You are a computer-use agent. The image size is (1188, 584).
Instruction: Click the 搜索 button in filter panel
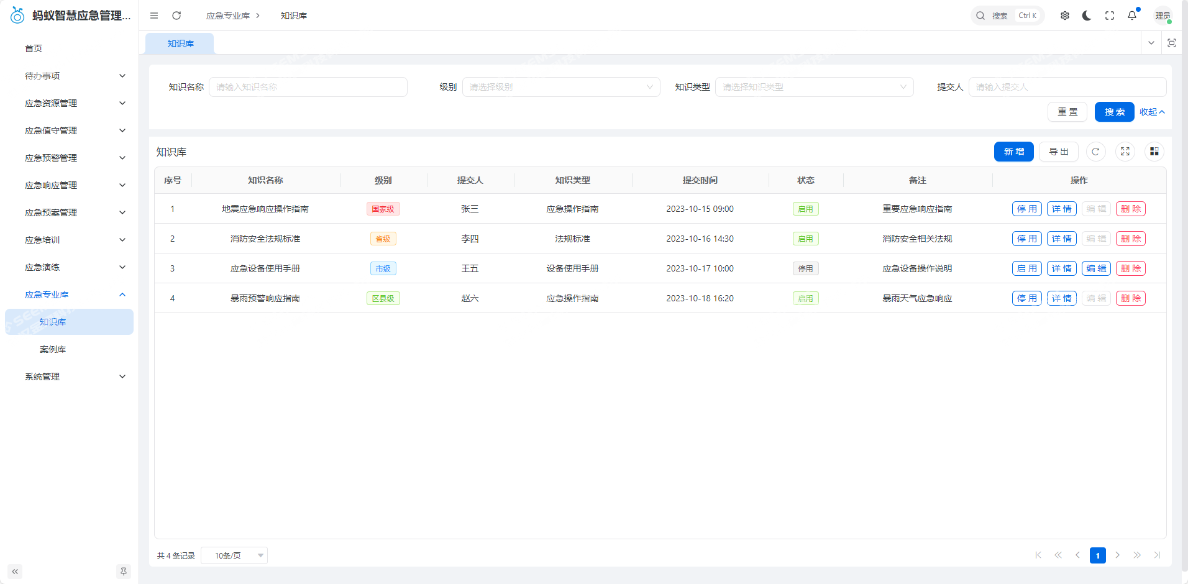pos(1114,112)
